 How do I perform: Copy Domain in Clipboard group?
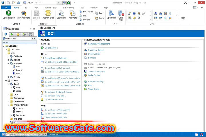point(85,20)
